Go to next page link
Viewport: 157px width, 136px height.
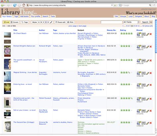pyautogui.click(x=82, y=26)
